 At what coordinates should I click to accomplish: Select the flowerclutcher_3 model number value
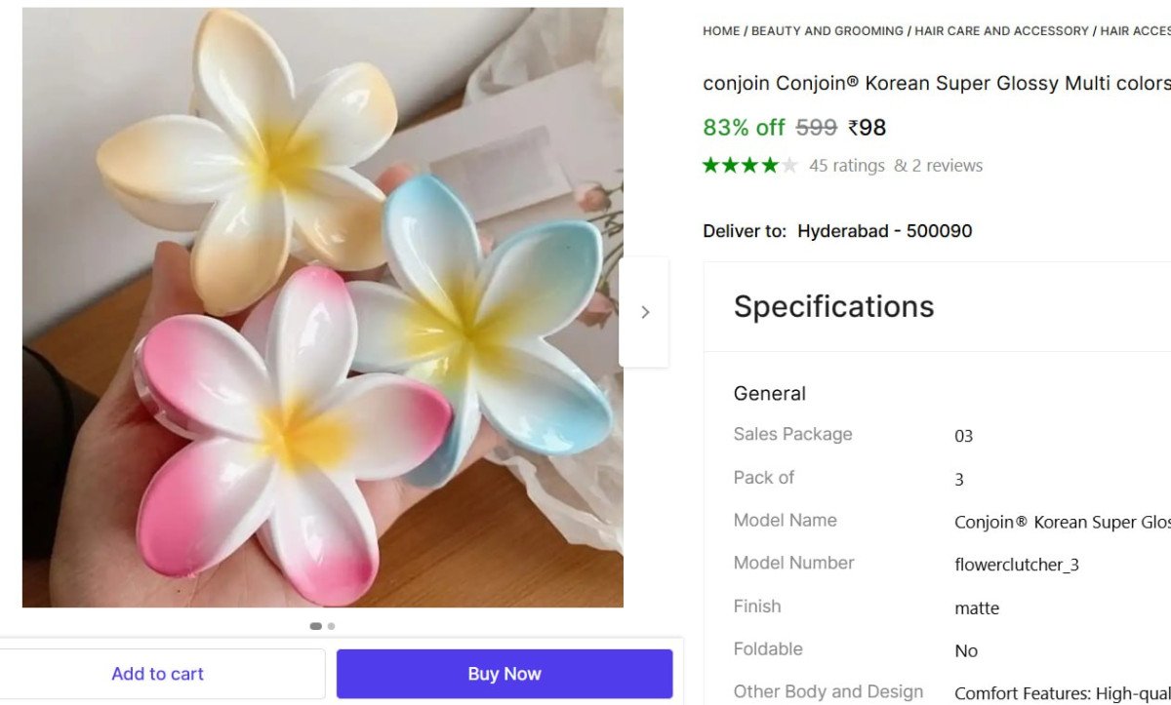click(1016, 565)
